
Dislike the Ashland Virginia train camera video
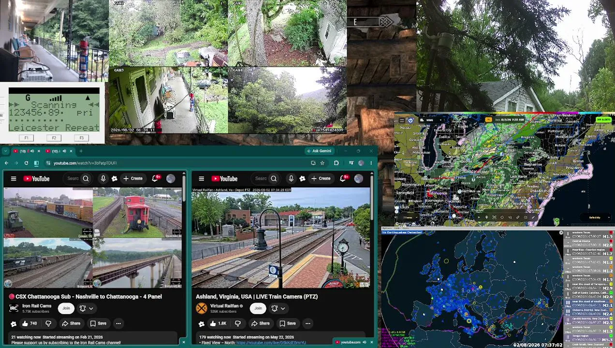pyautogui.click(x=237, y=323)
